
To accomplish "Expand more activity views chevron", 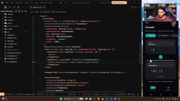I will pos(23,7).
